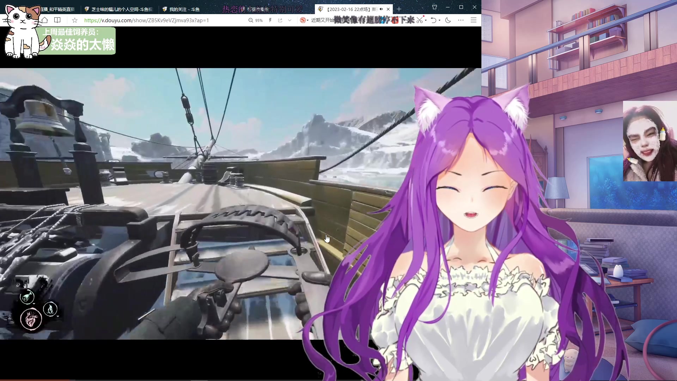Viewport: 677px width, 381px height.
Task: Click the v.douyu.com address bar URL
Action: click(146, 20)
